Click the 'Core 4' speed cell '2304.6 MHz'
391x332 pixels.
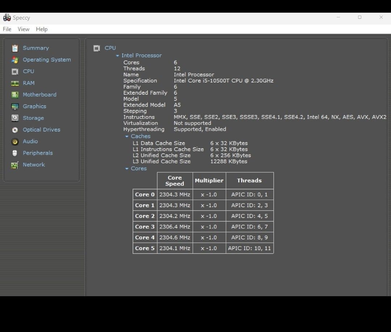(175, 238)
